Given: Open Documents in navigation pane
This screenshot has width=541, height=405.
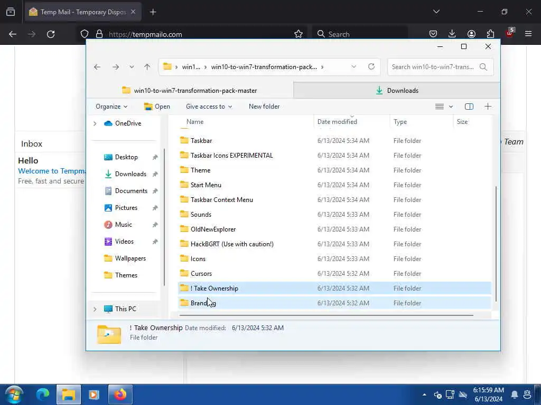Looking at the screenshot, I should coord(126,191).
